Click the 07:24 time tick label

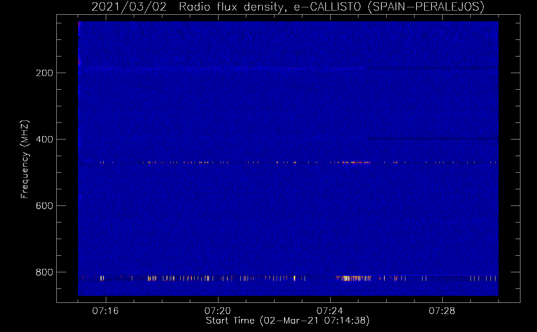[330, 311]
